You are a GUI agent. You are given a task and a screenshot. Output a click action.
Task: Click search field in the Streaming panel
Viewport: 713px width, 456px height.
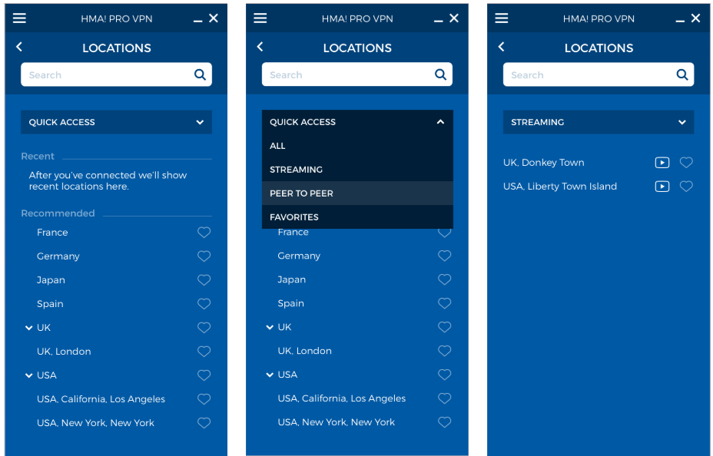pos(588,75)
